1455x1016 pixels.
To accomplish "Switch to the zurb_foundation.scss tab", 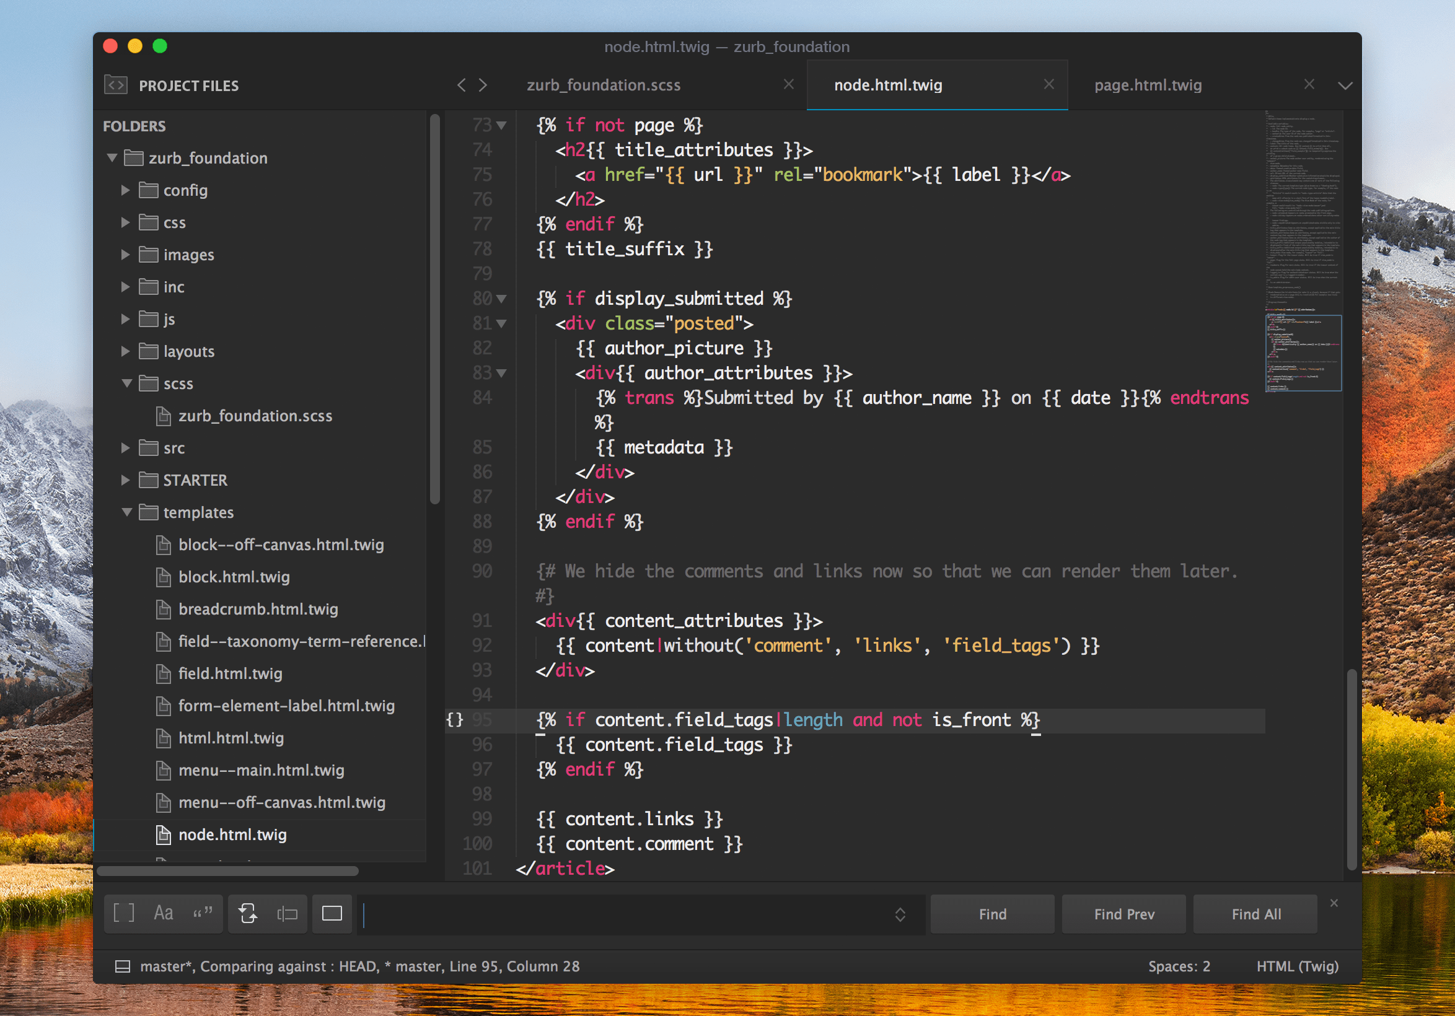I will pyautogui.click(x=604, y=84).
